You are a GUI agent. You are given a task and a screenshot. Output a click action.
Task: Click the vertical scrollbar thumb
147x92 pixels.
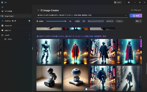point(146,68)
